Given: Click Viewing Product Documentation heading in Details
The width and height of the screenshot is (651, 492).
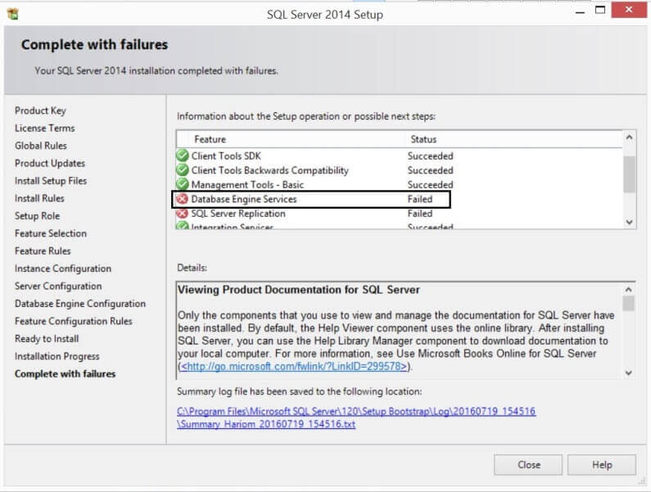Looking at the screenshot, I should (x=299, y=289).
